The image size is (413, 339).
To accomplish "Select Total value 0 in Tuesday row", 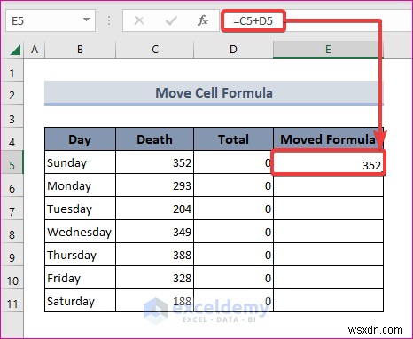I will click(x=233, y=209).
